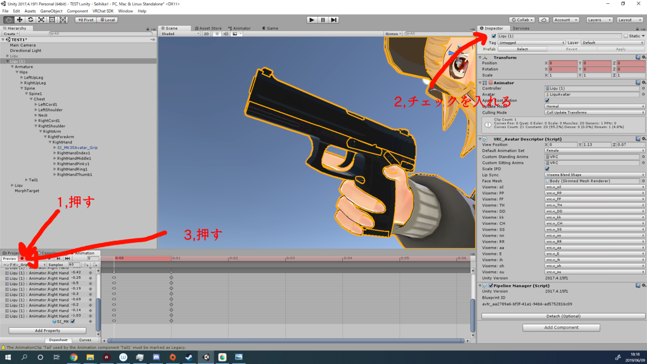Open the Layer dropdown showing Default

(613, 43)
